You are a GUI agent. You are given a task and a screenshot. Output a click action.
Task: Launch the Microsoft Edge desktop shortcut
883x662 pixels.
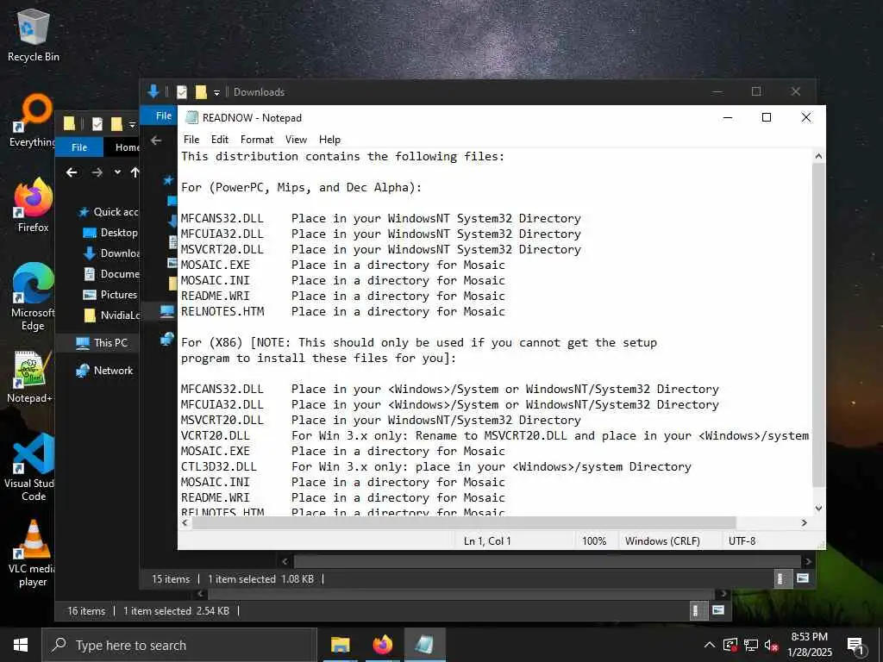(x=33, y=297)
